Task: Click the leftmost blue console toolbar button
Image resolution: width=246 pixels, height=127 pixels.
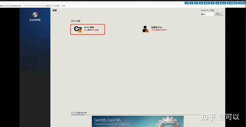Action: (x=187, y=3)
